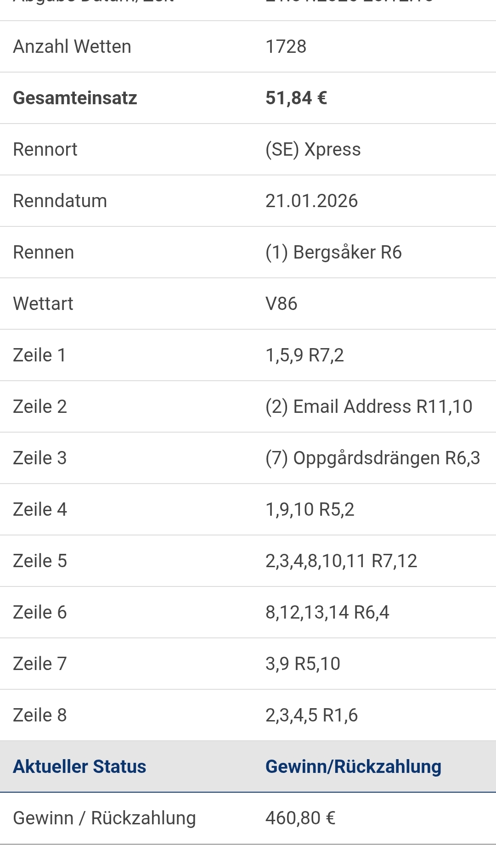The width and height of the screenshot is (496, 845).
Task: Tap the race date 21.01.2026
Action: [311, 201]
